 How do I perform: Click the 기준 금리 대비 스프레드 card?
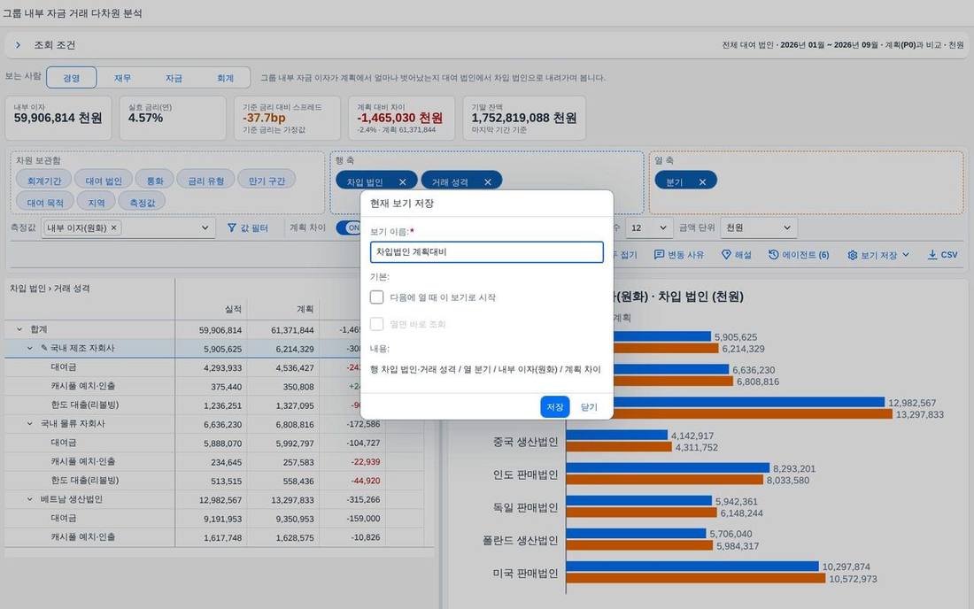click(x=287, y=118)
